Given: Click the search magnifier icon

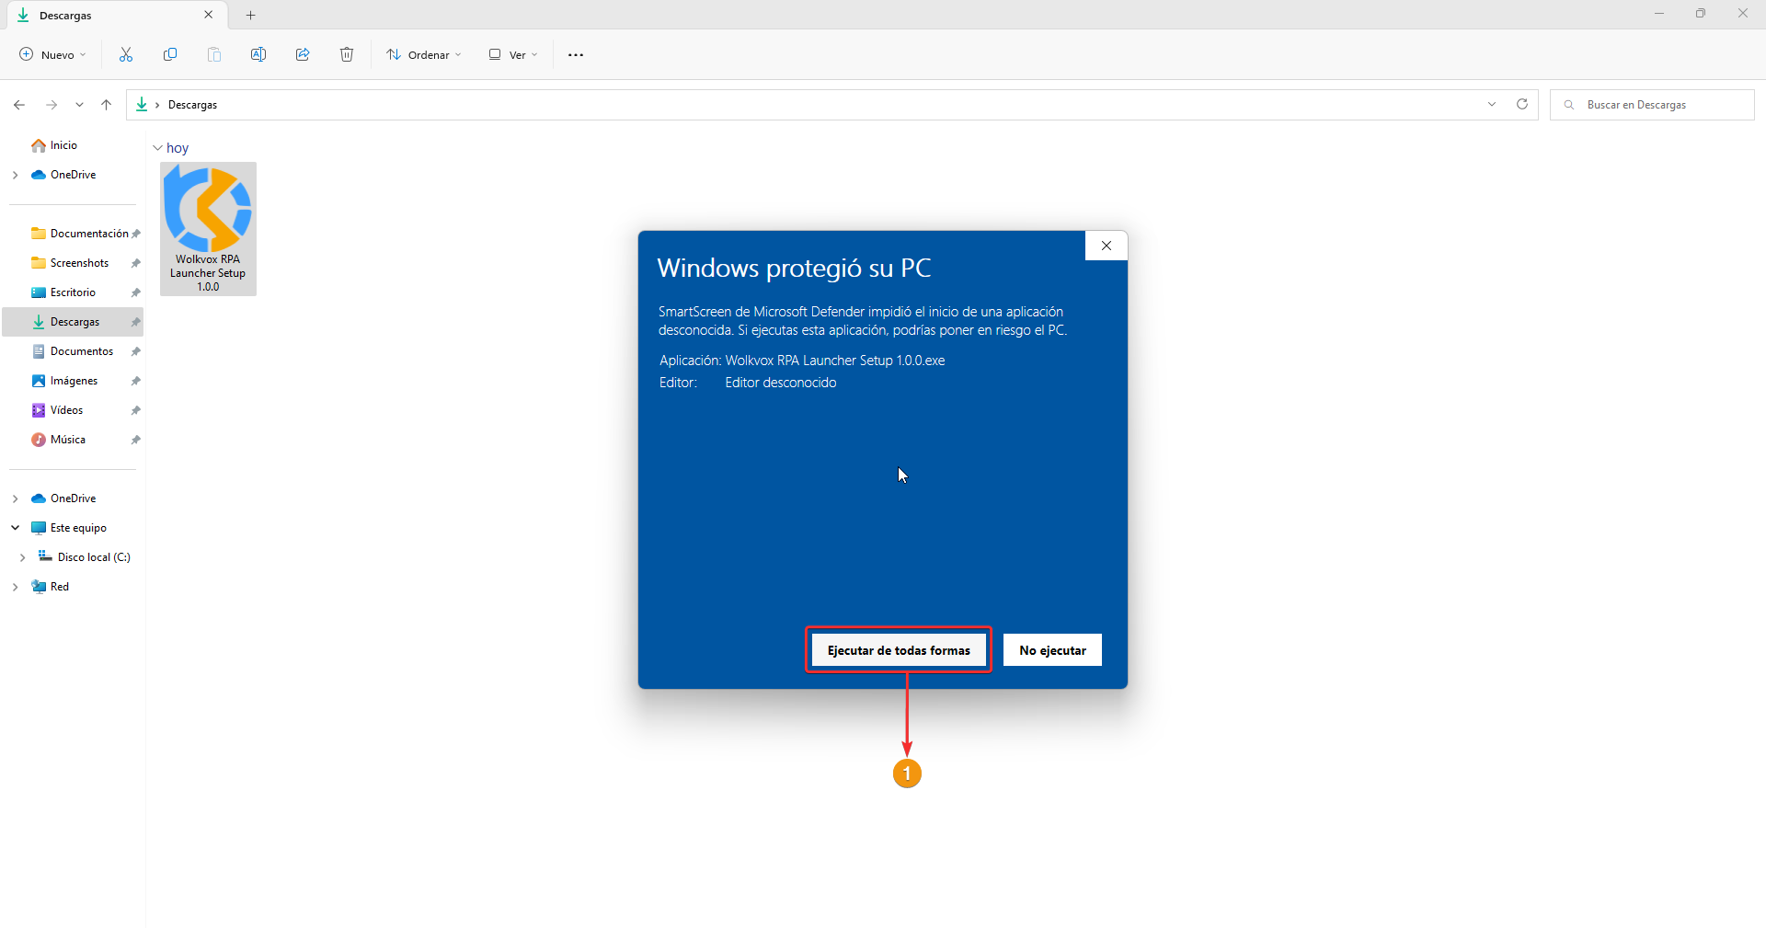Looking at the screenshot, I should tap(1569, 105).
